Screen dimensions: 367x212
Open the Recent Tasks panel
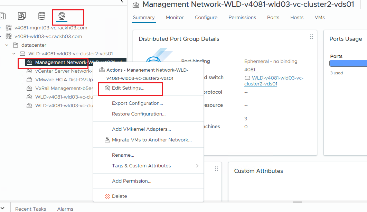point(31,209)
